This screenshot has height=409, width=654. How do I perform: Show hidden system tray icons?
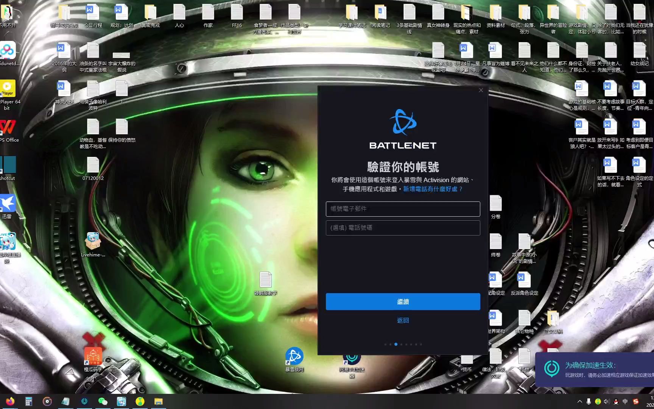tap(579, 401)
